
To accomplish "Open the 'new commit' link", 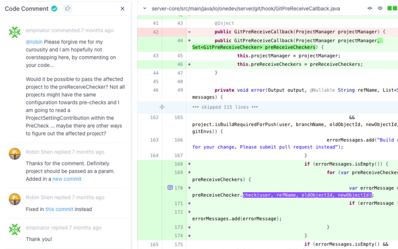I will [67, 179].
